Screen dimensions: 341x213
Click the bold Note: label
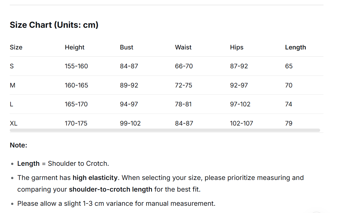click(x=18, y=145)
